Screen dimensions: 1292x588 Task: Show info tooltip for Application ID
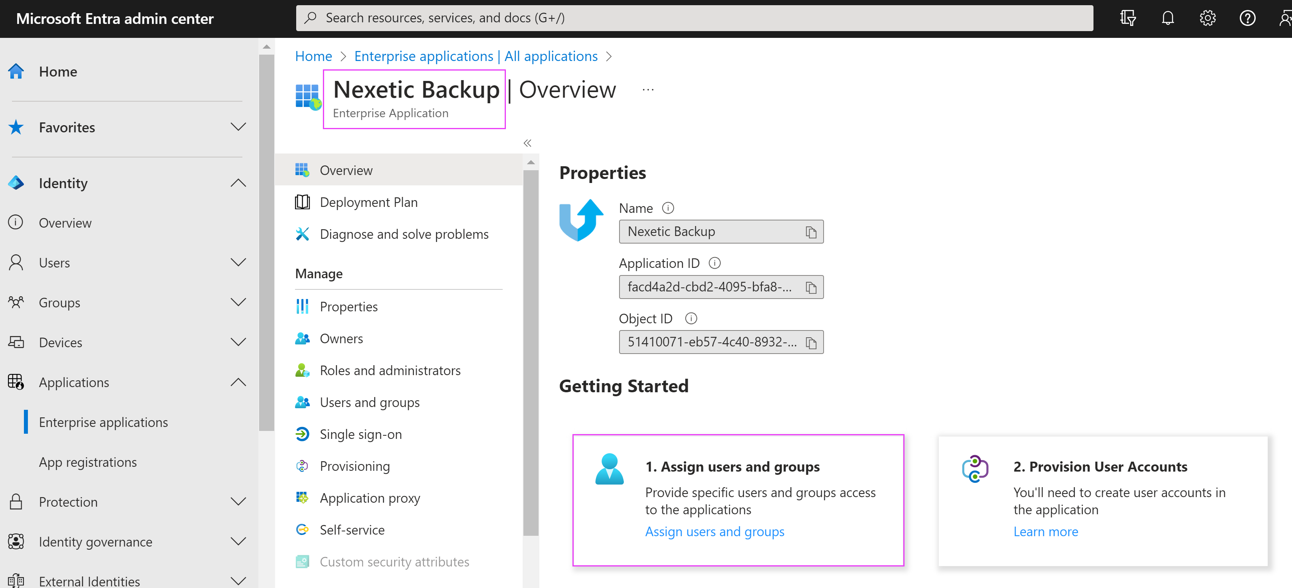pyautogui.click(x=714, y=263)
